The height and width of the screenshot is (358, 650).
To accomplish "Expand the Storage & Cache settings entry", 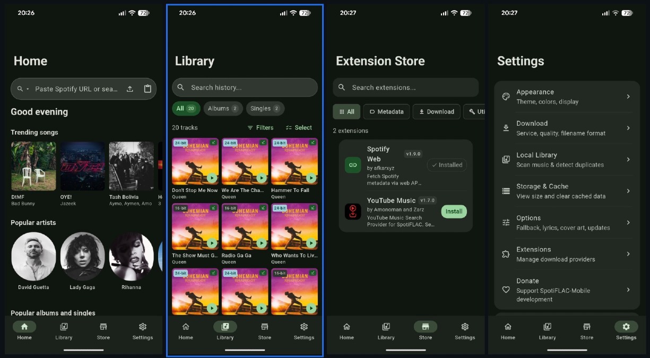I will tap(566, 190).
